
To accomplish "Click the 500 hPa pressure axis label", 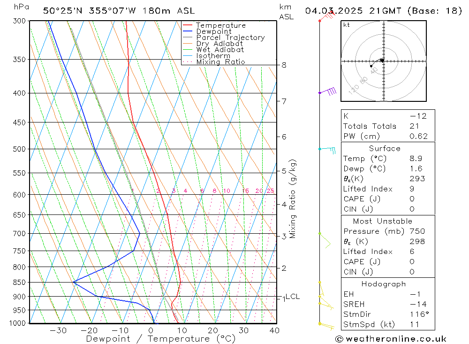I will 19,149.
